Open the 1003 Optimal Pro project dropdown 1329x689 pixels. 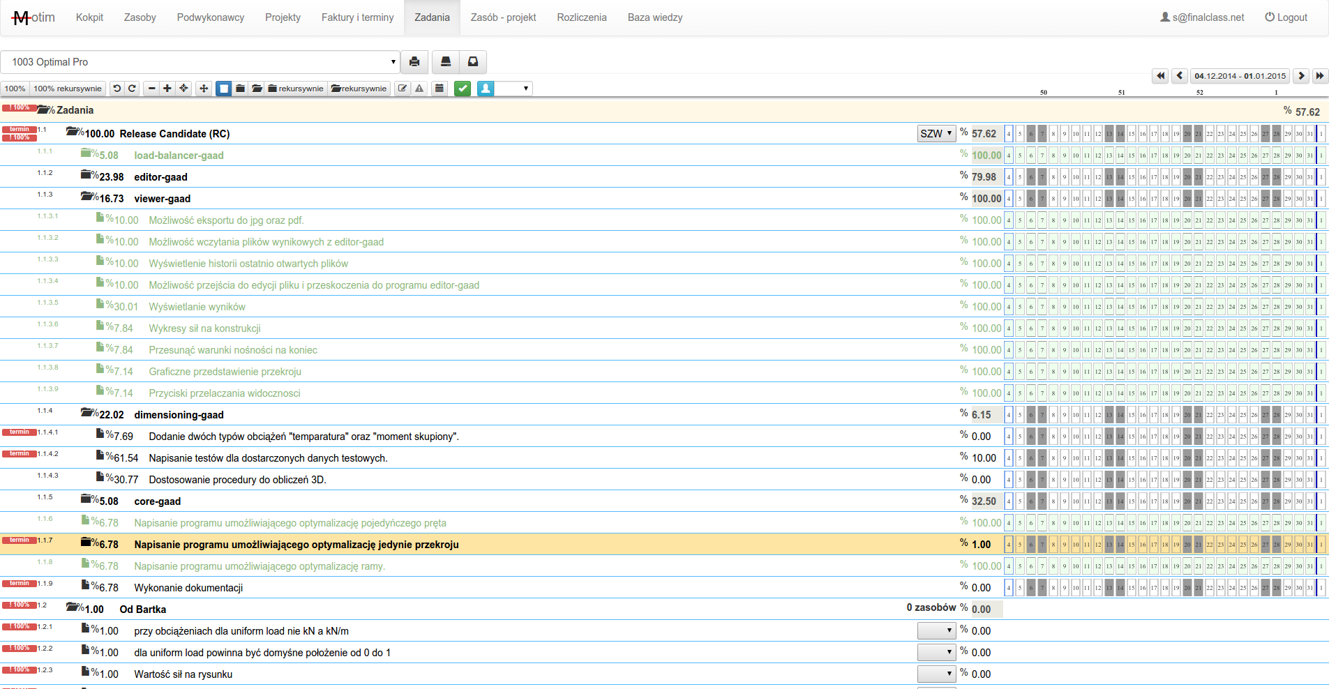200,62
